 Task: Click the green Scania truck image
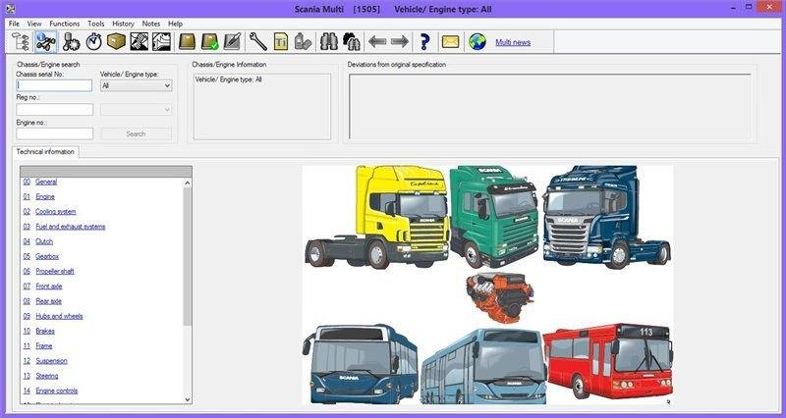coord(495,216)
